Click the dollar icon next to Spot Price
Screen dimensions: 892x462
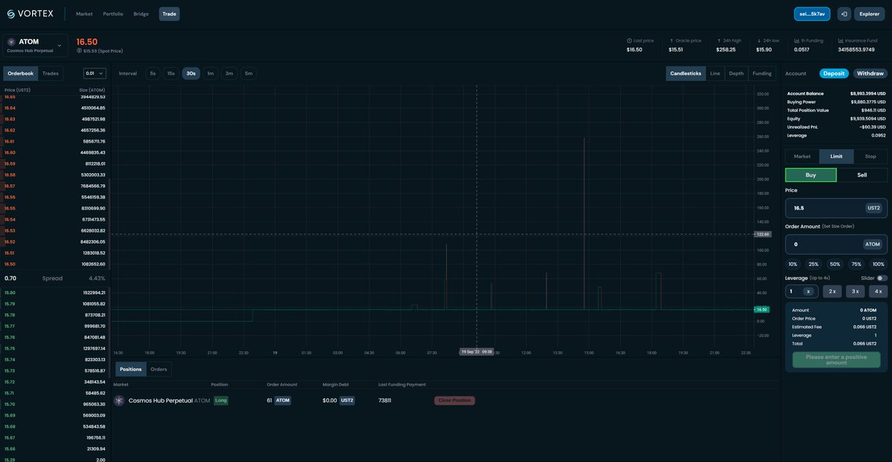[80, 51]
